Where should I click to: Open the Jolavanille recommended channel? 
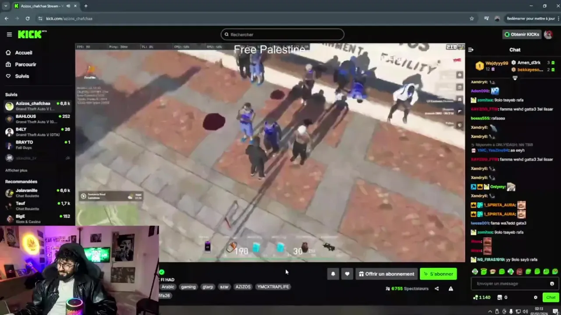pyautogui.click(x=38, y=193)
